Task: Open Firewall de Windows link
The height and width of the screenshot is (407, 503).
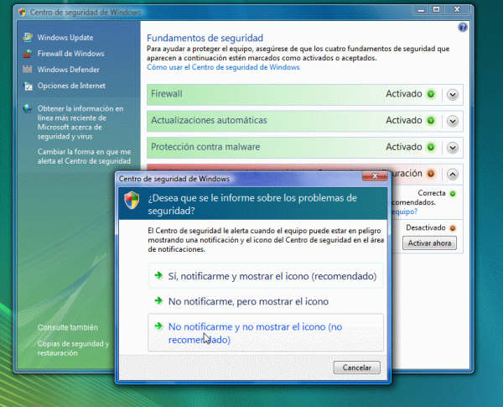Action: pyautogui.click(x=70, y=54)
